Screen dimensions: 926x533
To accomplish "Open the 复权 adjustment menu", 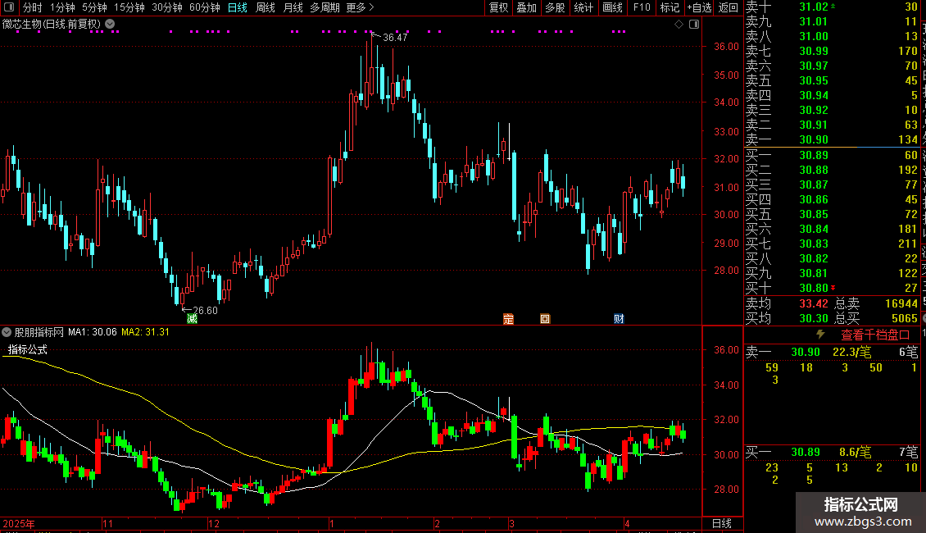I will click(498, 7).
